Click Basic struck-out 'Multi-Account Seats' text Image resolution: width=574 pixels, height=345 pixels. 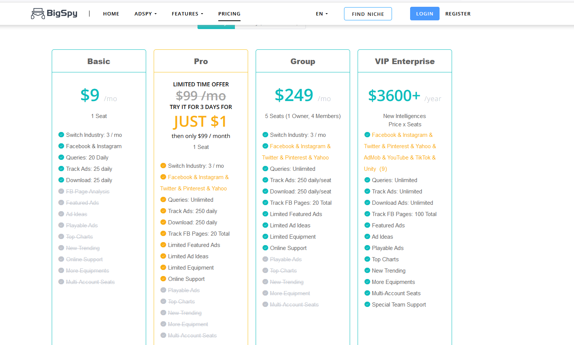coord(90,282)
